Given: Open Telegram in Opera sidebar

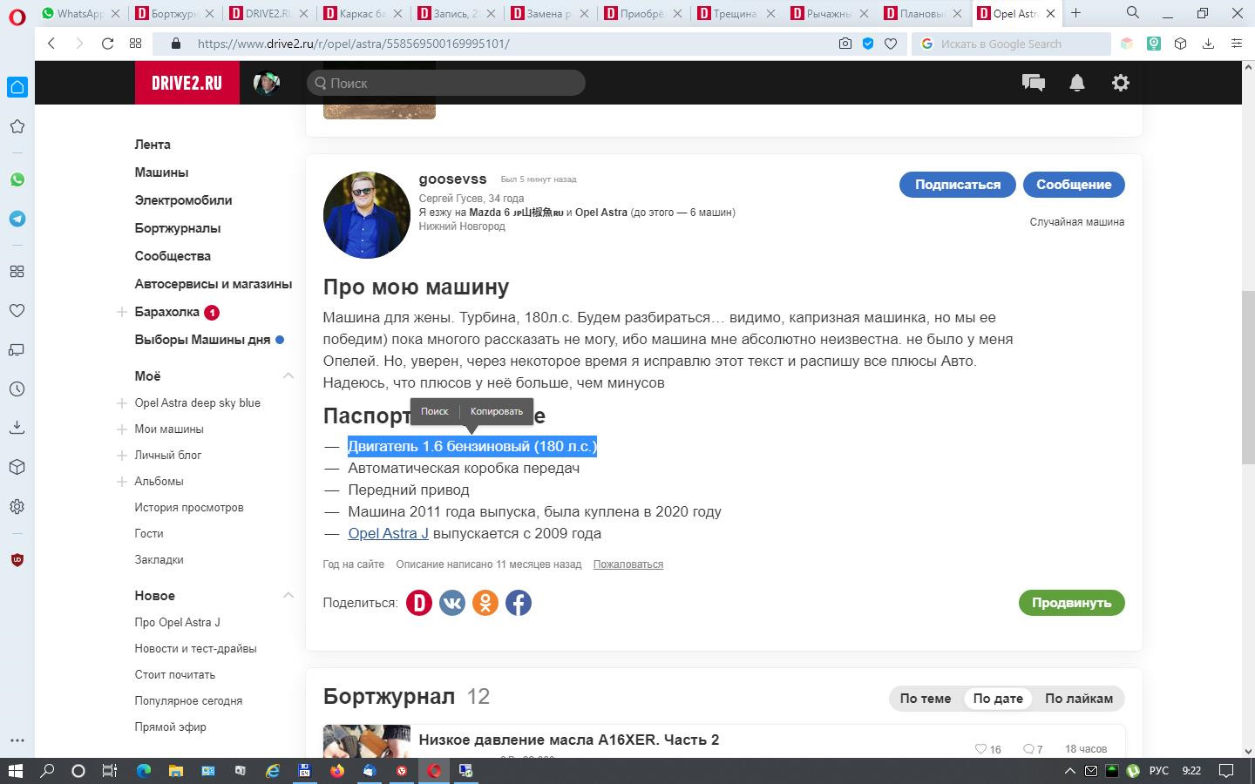Looking at the screenshot, I should 17,219.
